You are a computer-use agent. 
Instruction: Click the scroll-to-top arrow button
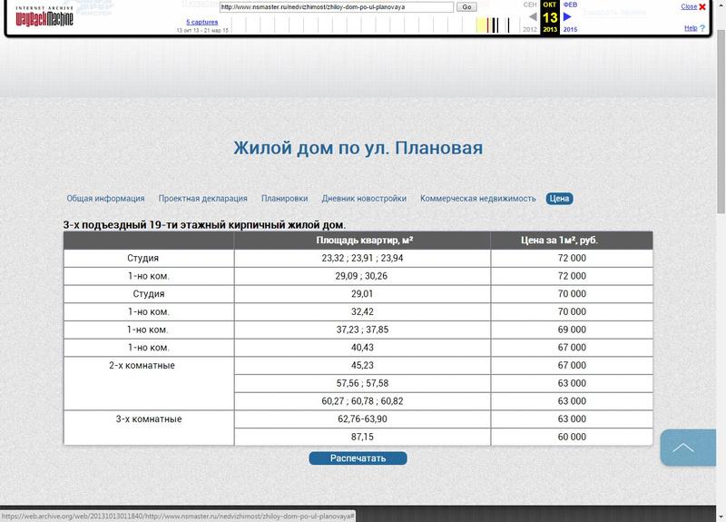[688, 448]
